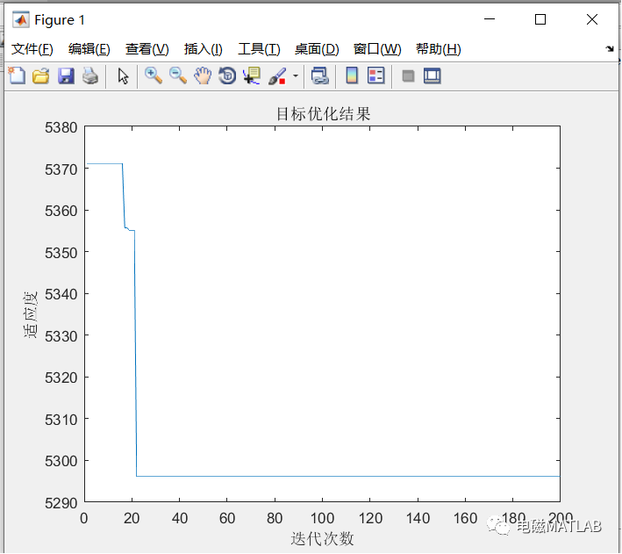Maximize the Figure 1 window
The width and height of the screenshot is (622, 554).
(540, 19)
